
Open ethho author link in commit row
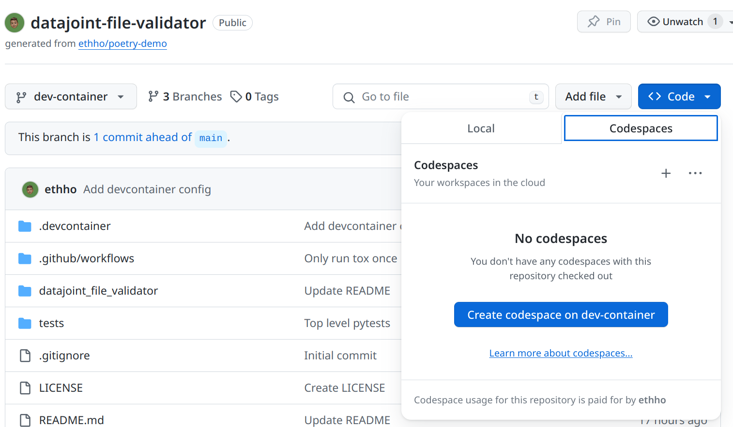[61, 189]
